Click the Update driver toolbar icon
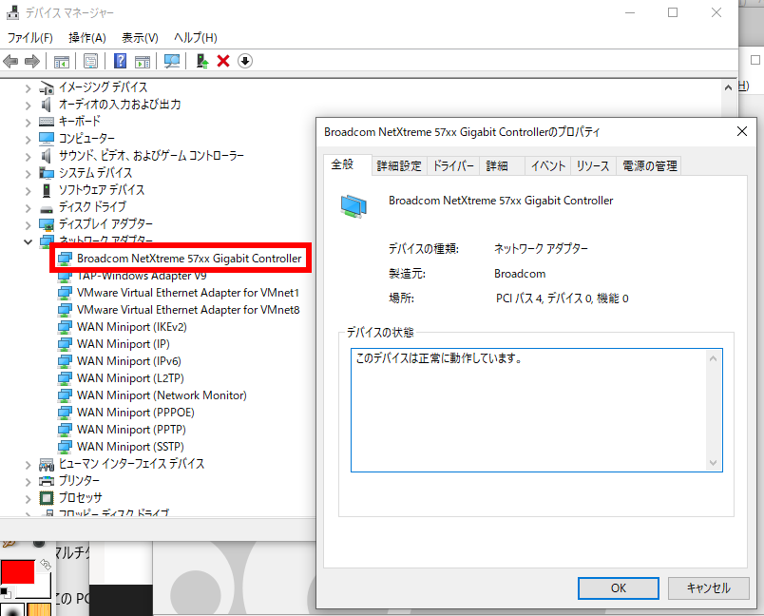Screen dimensions: 764x616 [x=201, y=61]
